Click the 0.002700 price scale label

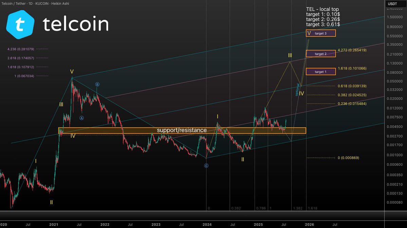[x=394, y=136]
